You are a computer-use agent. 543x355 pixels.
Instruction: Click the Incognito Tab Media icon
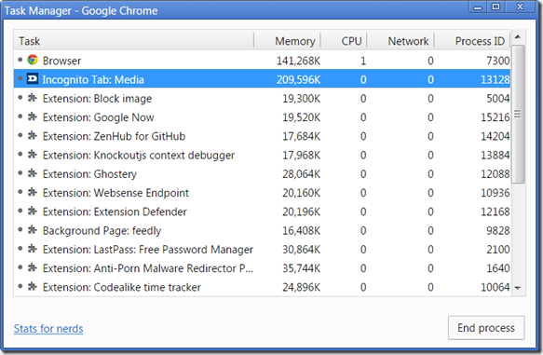[33, 78]
